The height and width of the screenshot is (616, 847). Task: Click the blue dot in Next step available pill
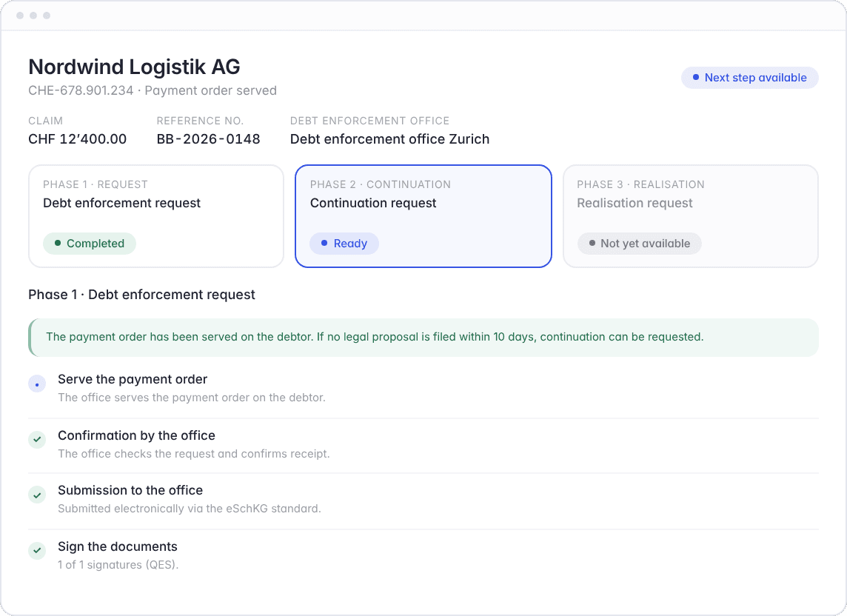click(x=696, y=77)
